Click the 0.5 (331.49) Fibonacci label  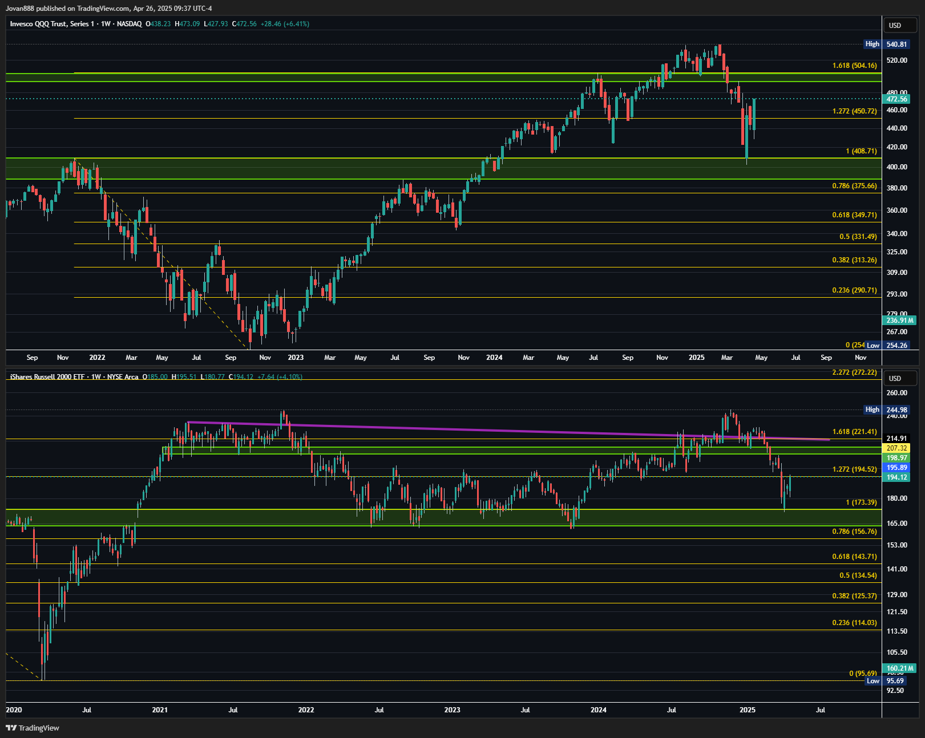coord(858,237)
